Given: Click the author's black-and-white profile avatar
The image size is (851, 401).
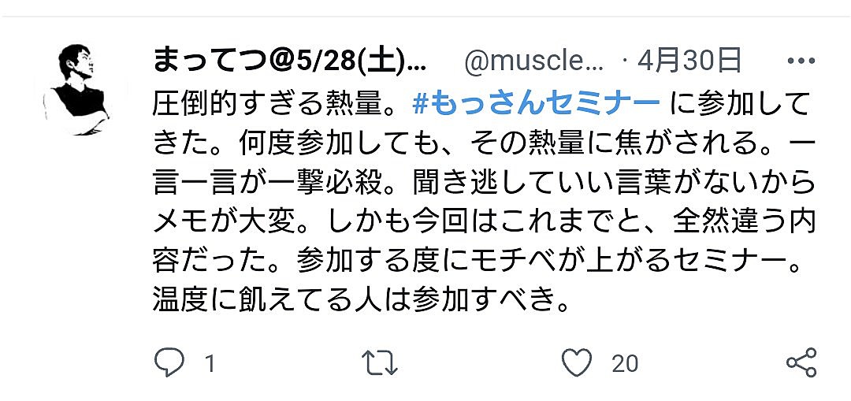Looking at the screenshot, I should click(x=76, y=90).
